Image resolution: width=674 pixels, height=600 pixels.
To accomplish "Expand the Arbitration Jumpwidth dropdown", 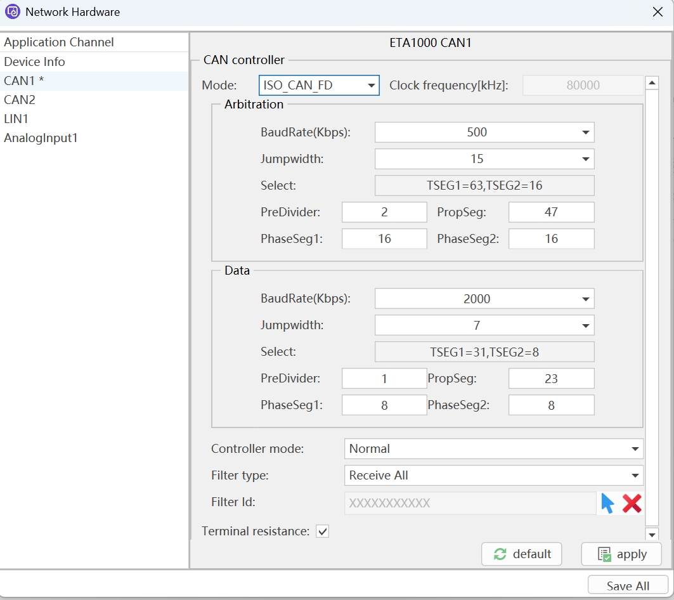I will pos(484,159).
